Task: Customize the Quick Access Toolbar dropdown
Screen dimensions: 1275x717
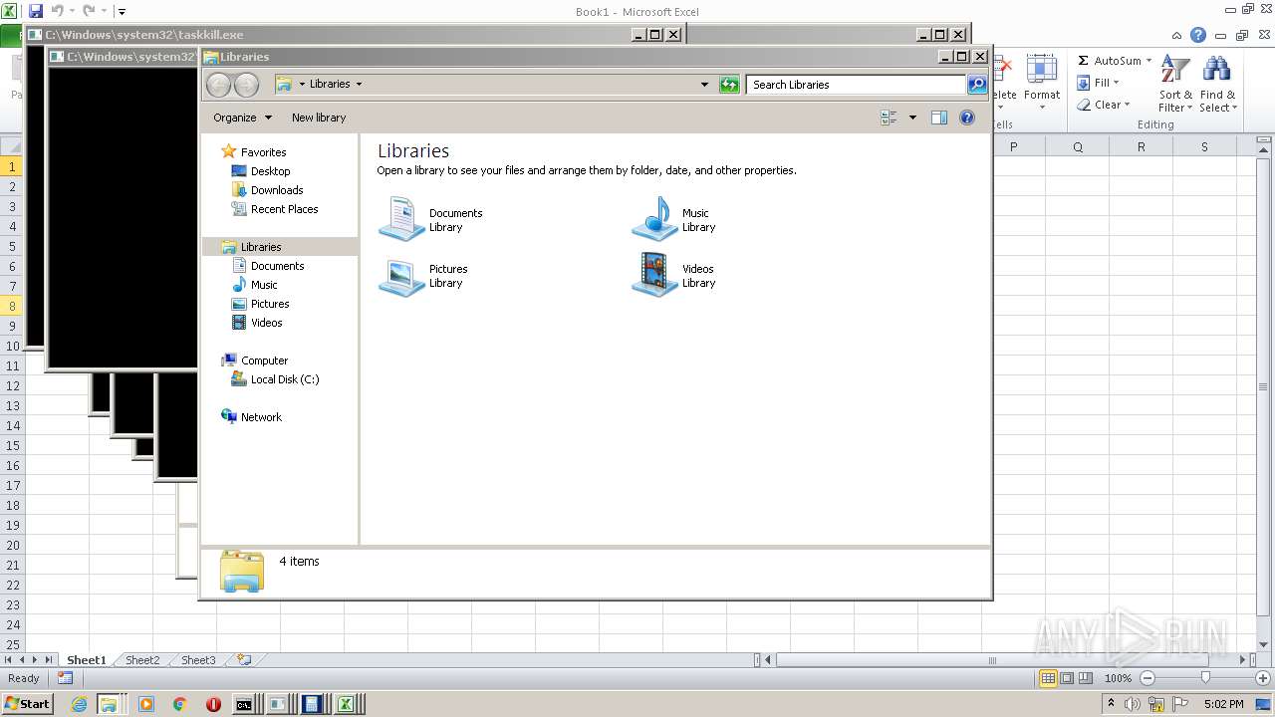Action: click(x=122, y=12)
